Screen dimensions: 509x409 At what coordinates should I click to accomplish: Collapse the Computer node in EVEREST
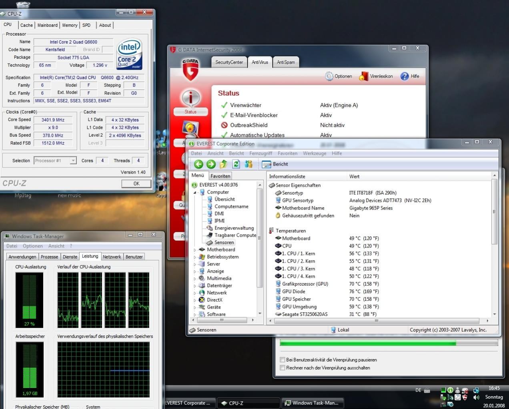coord(195,192)
